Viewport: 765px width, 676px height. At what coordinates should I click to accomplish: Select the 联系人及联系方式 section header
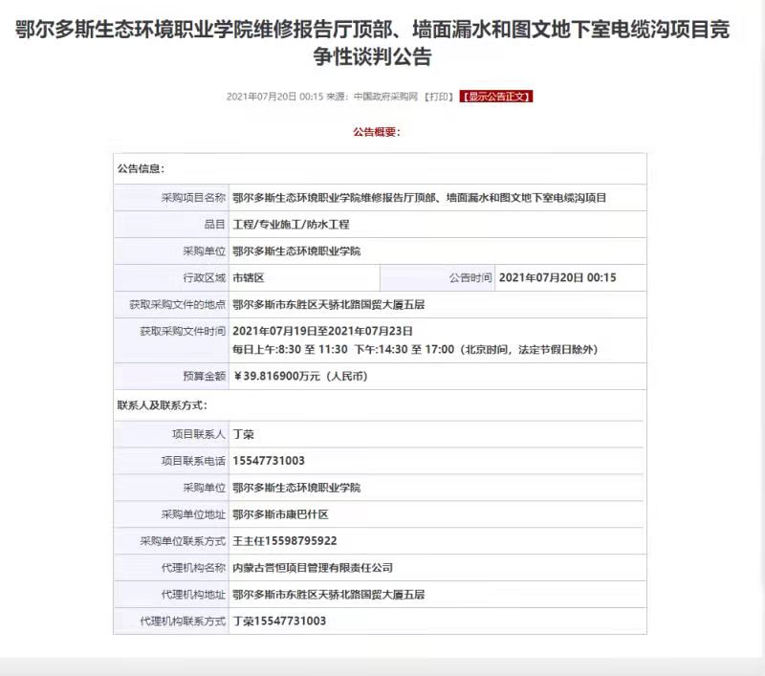coord(162,405)
